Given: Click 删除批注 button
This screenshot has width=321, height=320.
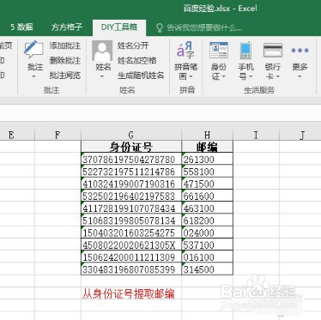Looking at the screenshot, I should pos(65,60).
